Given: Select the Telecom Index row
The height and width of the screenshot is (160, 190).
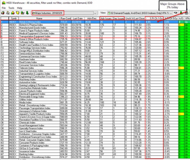Looking at the screenshot, I should pyautogui.click(x=95, y=68).
